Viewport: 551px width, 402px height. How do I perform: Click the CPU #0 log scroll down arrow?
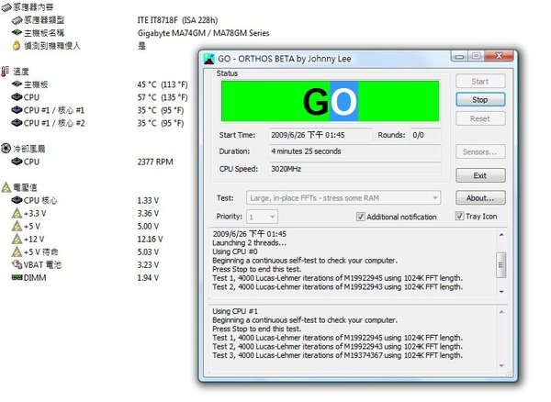501,292
